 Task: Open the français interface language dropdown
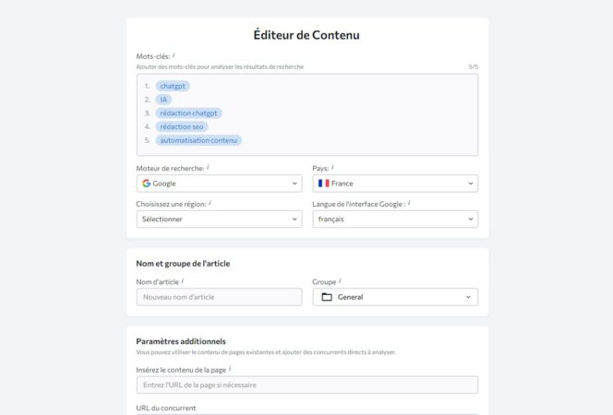[395, 219]
